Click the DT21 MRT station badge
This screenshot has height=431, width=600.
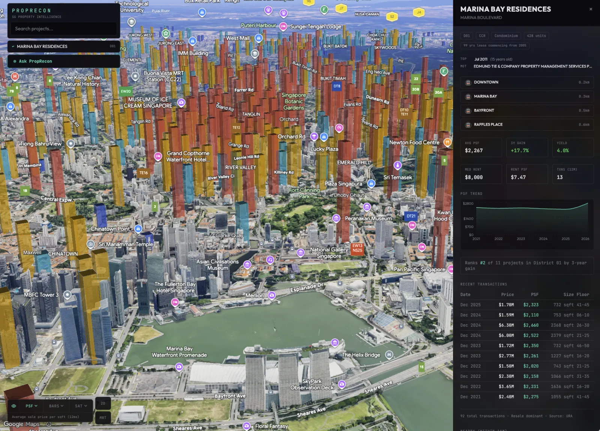coord(411,216)
